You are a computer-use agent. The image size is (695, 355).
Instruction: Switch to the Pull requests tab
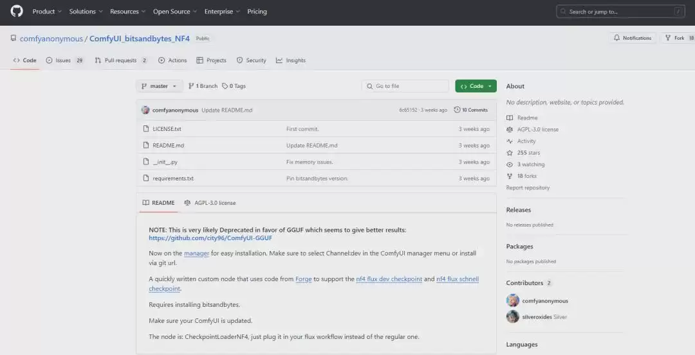(x=121, y=60)
